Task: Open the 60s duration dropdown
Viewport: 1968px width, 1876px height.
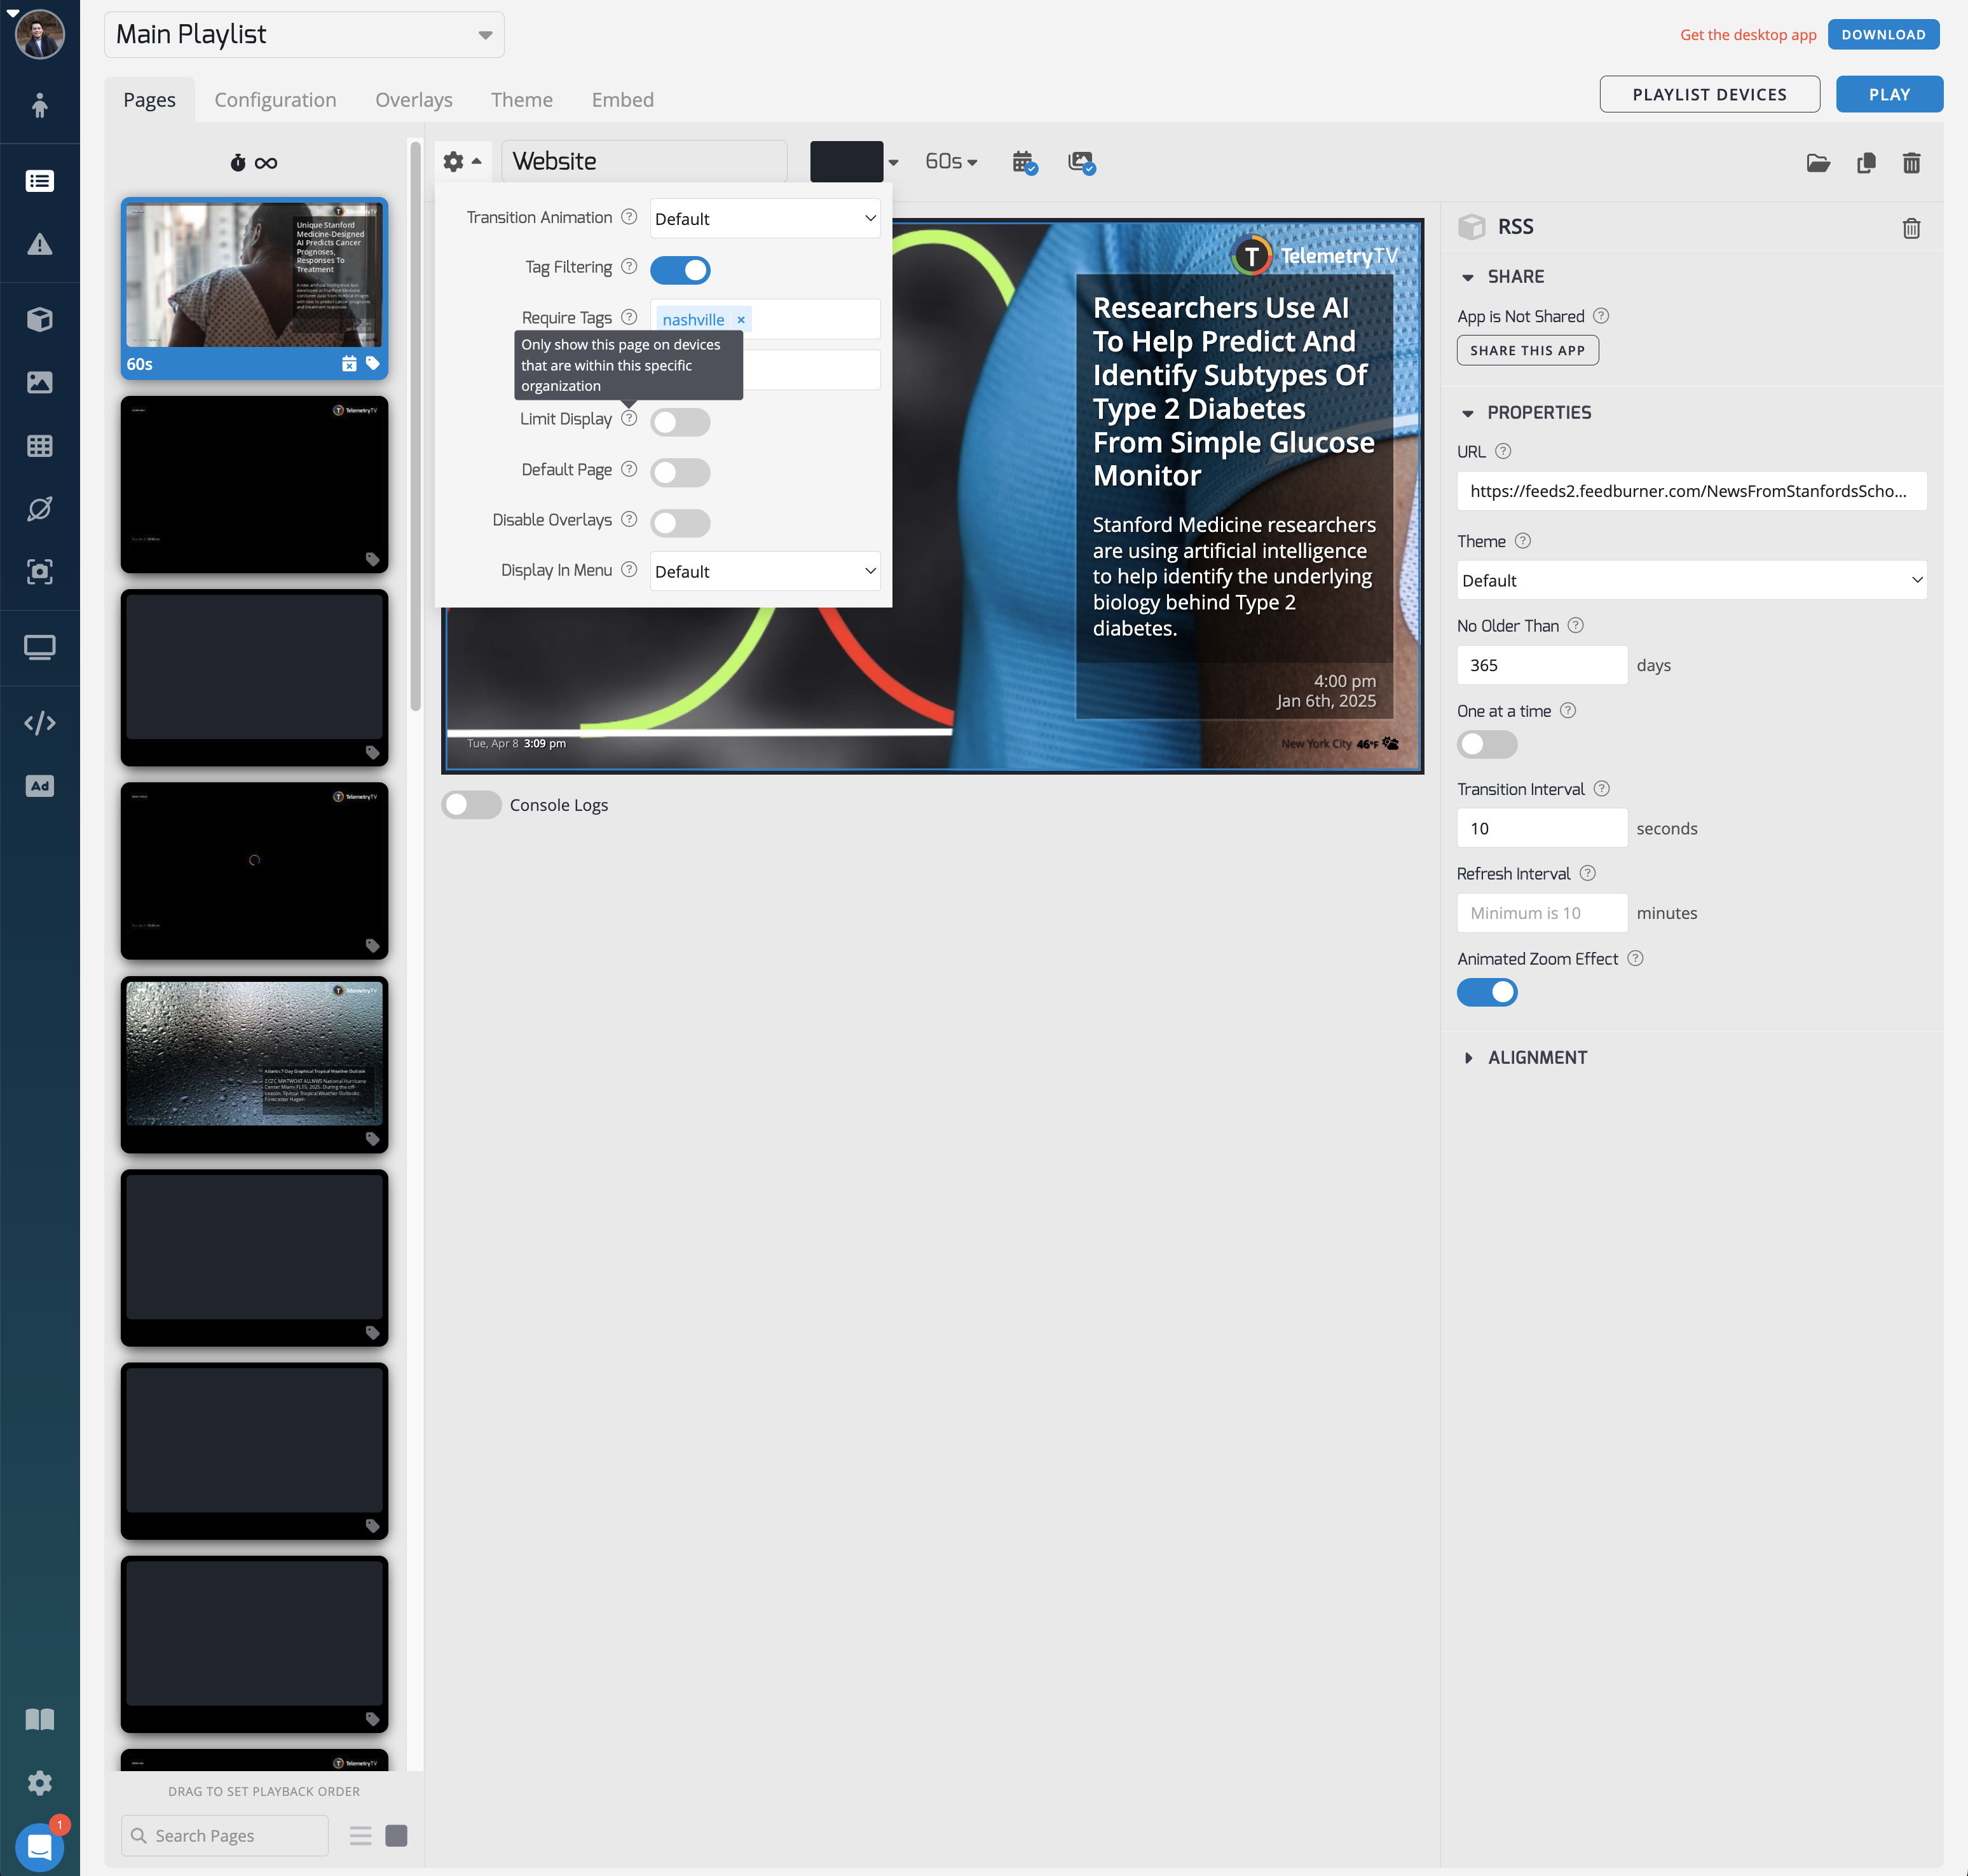Action: click(x=951, y=162)
